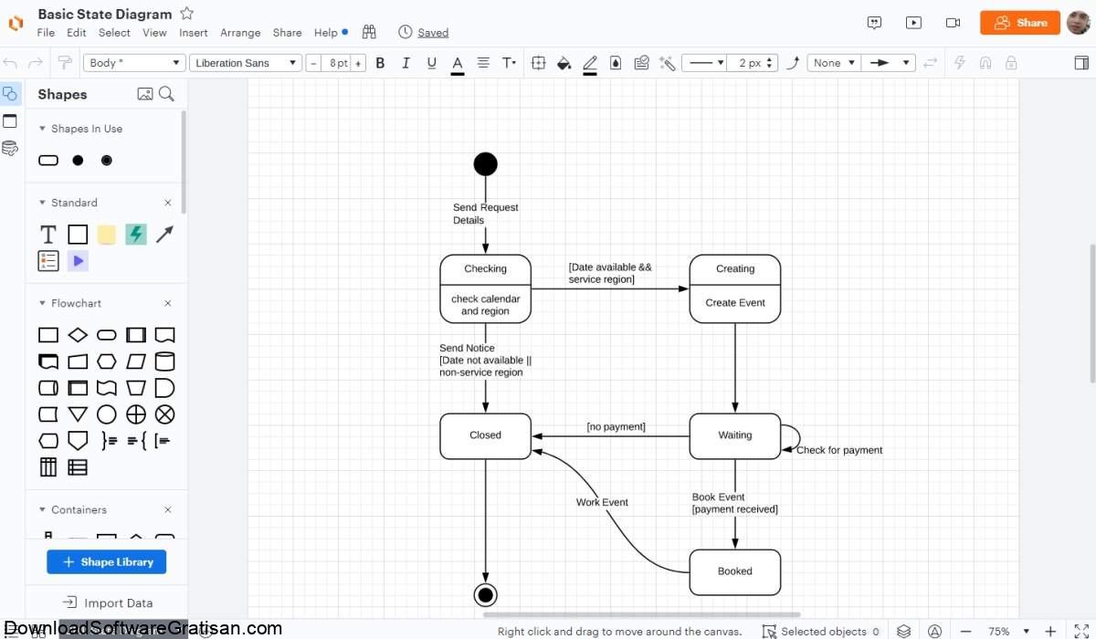Image resolution: width=1096 pixels, height=639 pixels.
Task: Open the text options T dropdown
Action: 509,63
